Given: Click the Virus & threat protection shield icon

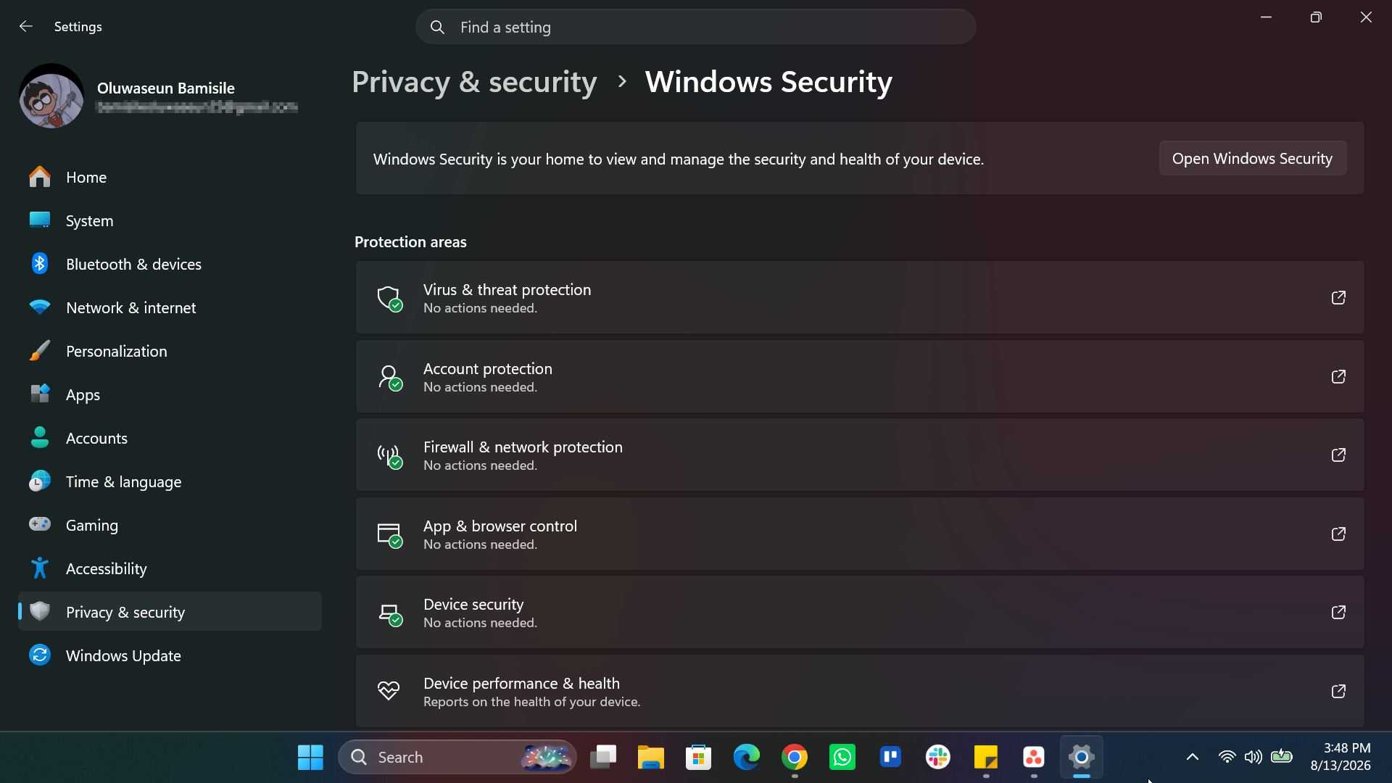Looking at the screenshot, I should point(389,298).
